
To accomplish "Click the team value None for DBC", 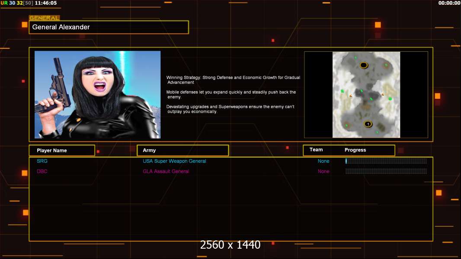I will click(323, 171).
